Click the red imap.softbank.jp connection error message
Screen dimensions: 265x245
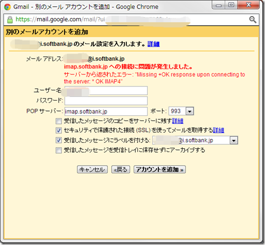tap(128, 67)
